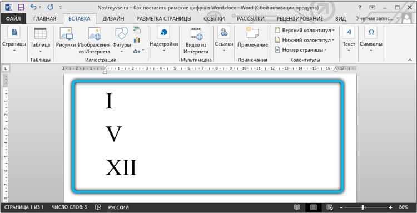
Task: Add a comment with Примечание icon
Action: (252, 33)
